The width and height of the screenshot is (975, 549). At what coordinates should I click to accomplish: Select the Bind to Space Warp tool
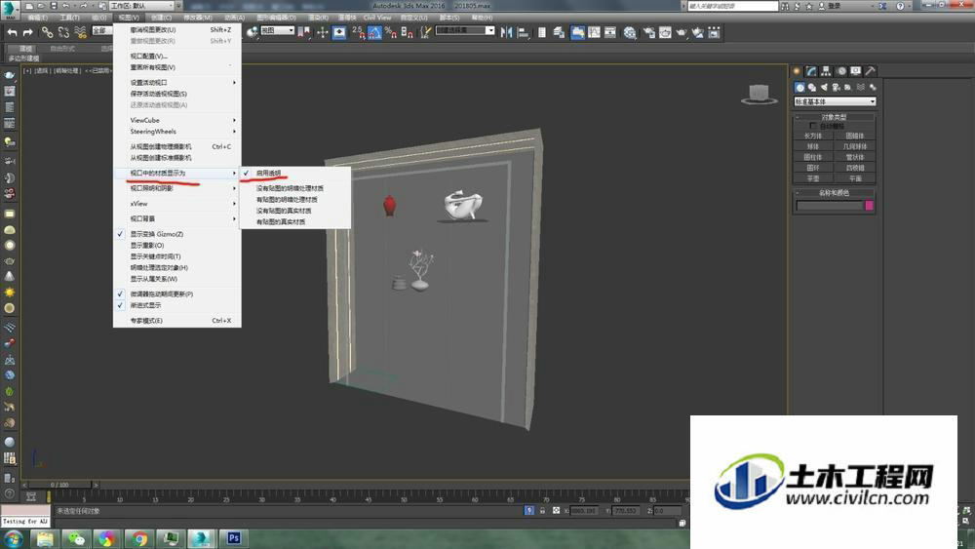pos(80,32)
